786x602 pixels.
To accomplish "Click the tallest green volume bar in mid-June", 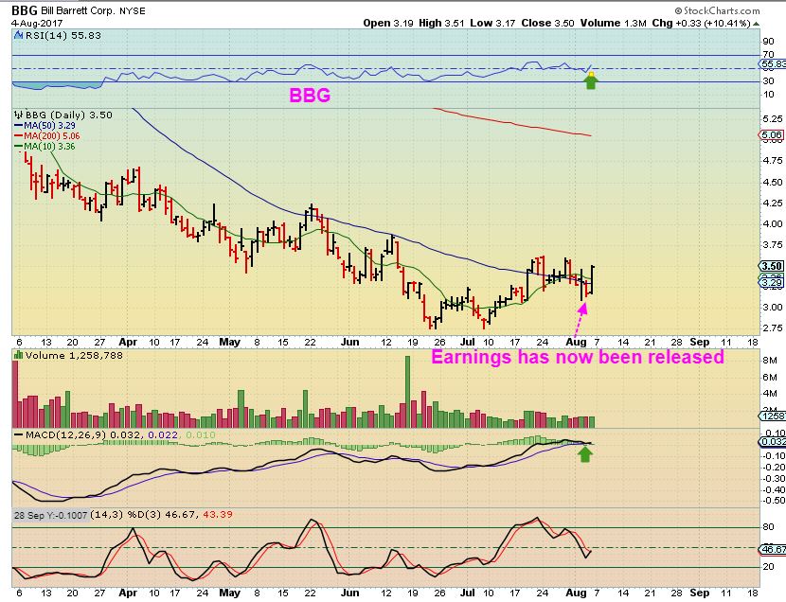I will pyautogui.click(x=407, y=392).
